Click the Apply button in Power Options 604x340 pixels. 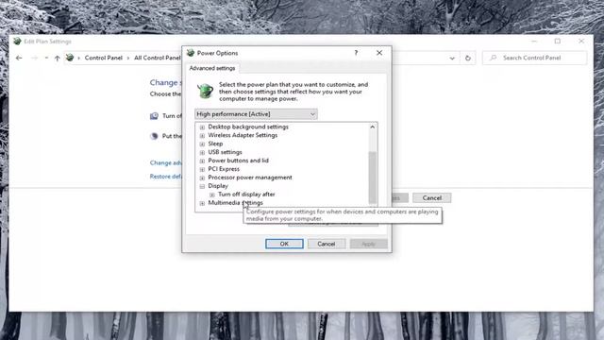tap(368, 244)
